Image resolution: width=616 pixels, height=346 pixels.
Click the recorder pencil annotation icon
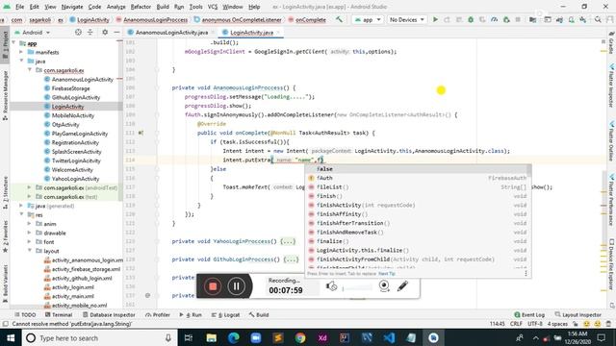402,286
